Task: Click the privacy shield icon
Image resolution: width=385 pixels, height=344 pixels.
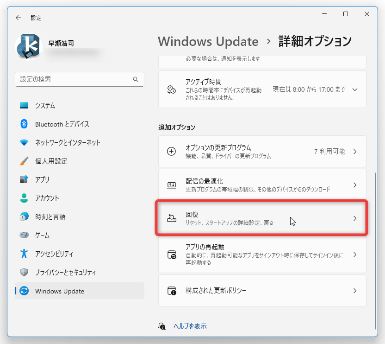Action: (24, 272)
